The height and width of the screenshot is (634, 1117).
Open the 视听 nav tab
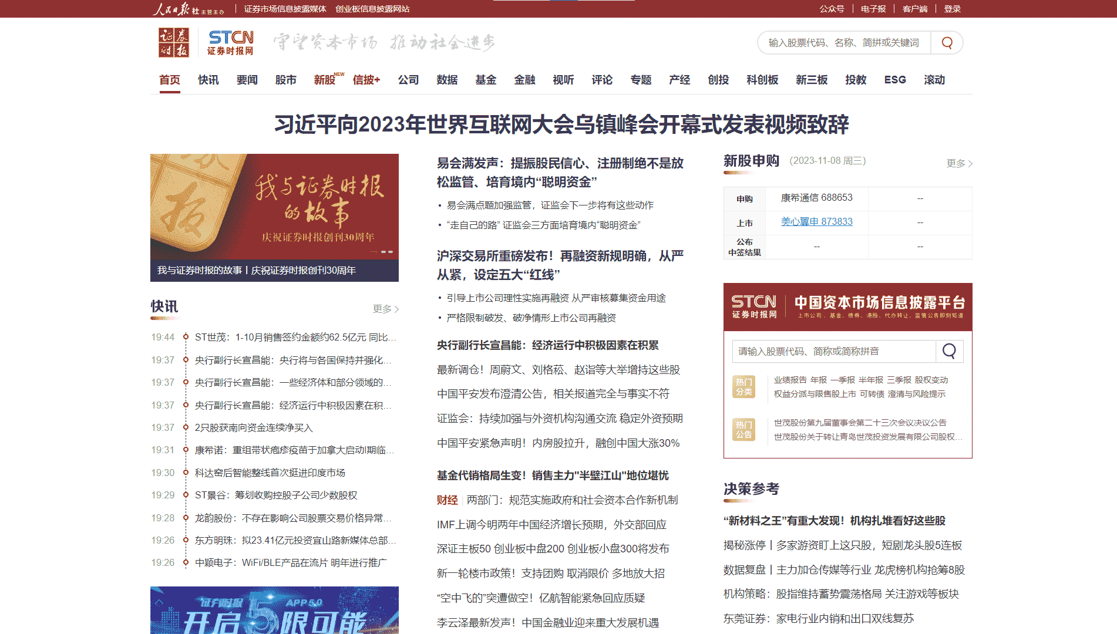click(563, 80)
